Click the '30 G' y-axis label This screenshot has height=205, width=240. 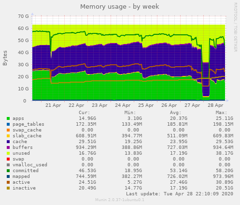click(x=23, y=65)
